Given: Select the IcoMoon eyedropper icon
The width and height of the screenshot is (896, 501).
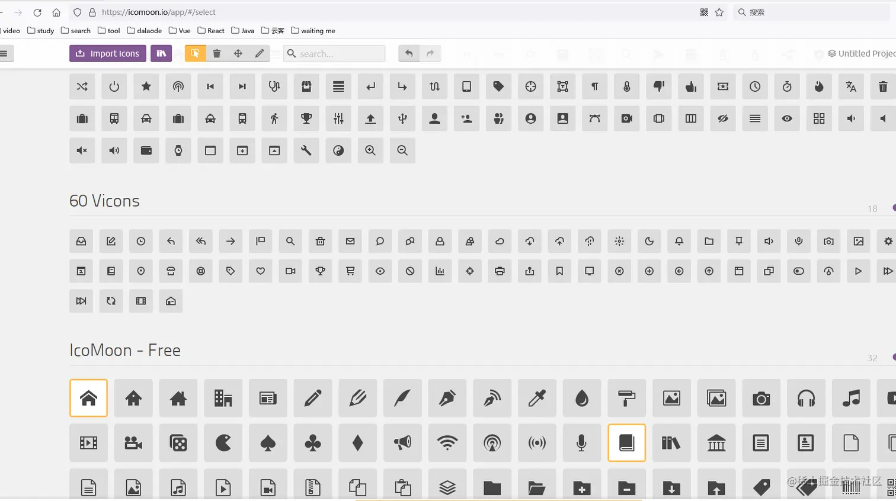Looking at the screenshot, I should (x=537, y=398).
